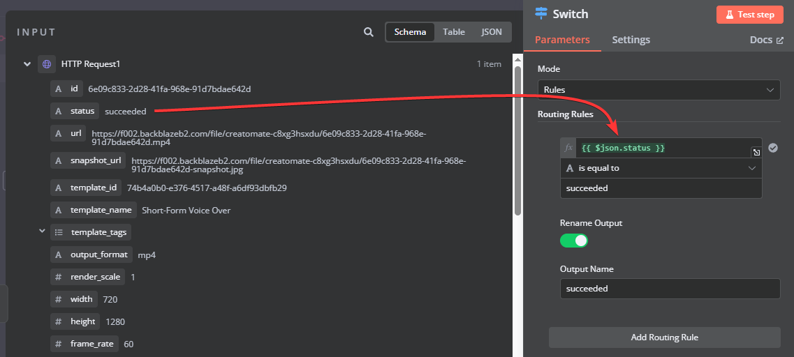794x357 pixels.
Task: Click the string type icon beside status
Action: point(58,112)
